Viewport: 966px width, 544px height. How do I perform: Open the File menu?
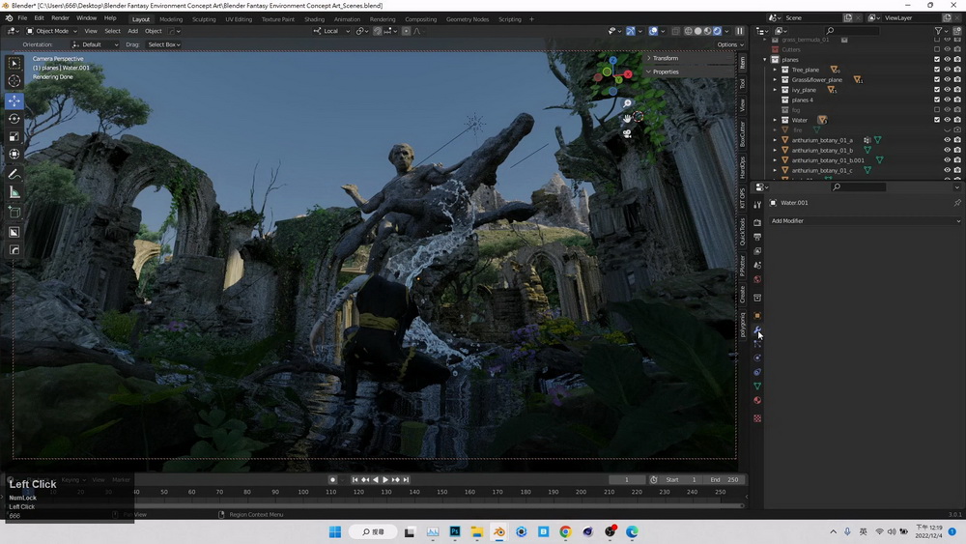point(22,17)
